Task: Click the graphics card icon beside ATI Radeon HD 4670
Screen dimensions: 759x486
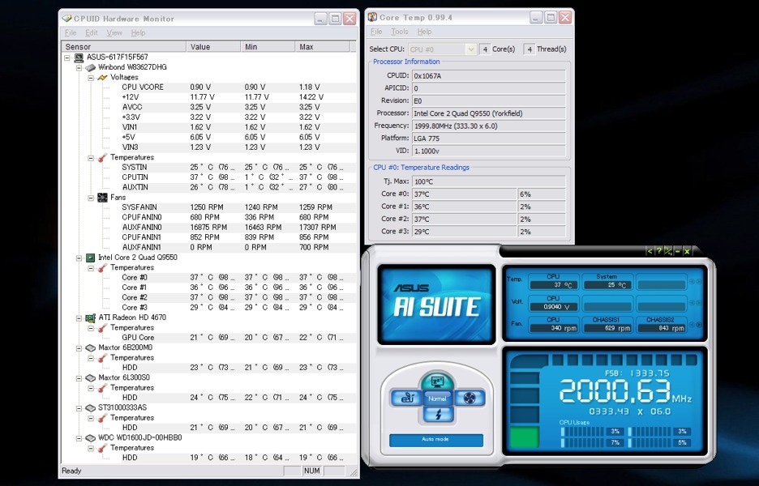Action: 90,318
